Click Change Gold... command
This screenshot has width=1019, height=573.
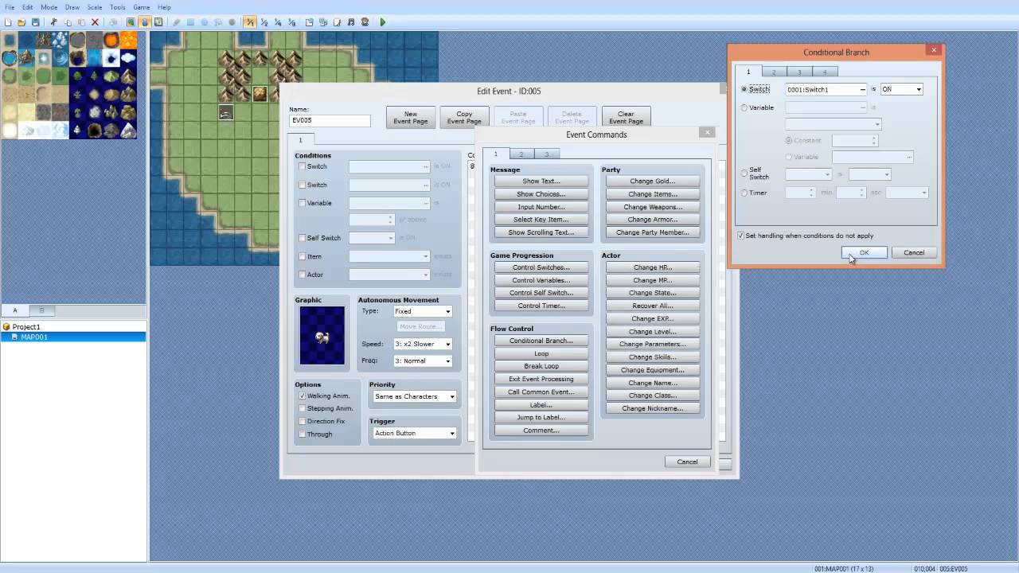point(652,181)
